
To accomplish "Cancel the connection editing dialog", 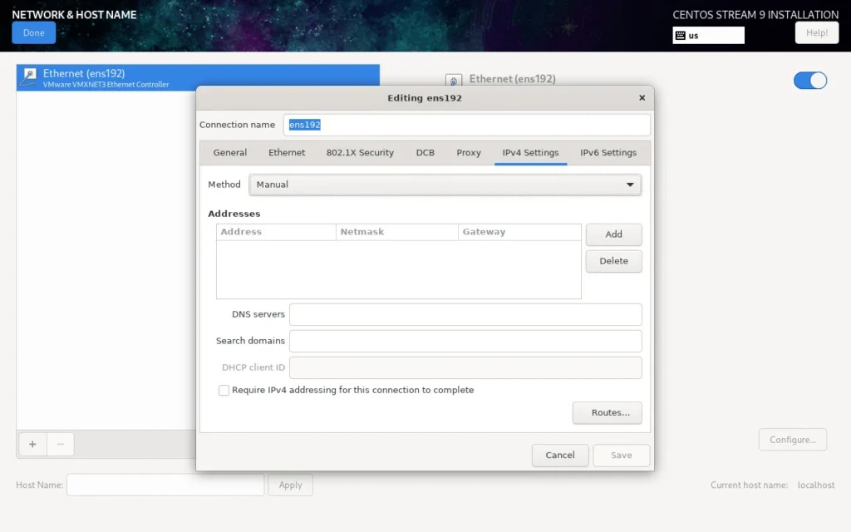I will point(559,455).
